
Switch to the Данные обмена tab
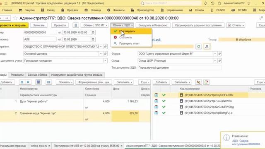37,74
